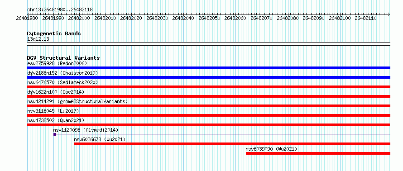The width and height of the screenshot is (403, 171).
Task: Open the dgv1622n100 (Coe2014) label
Action: coord(56,92)
